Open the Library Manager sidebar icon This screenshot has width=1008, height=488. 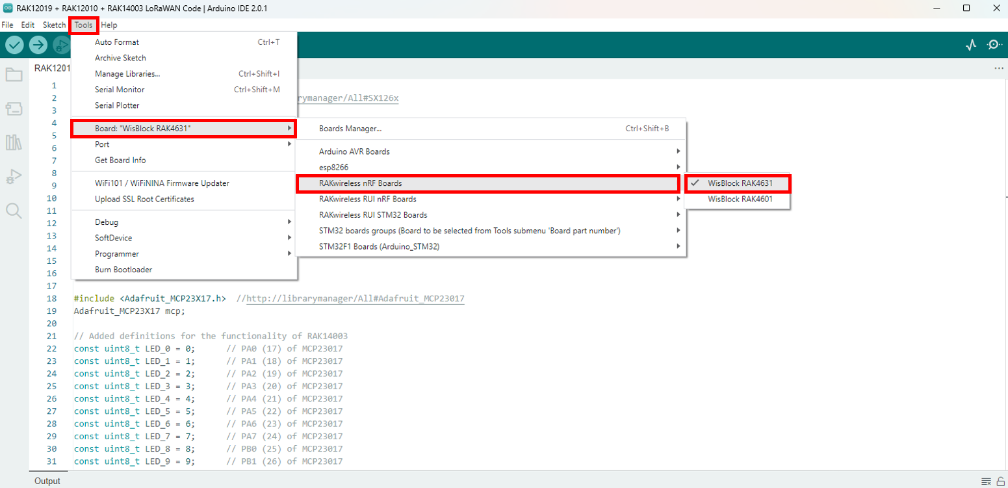tap(14, 142)
